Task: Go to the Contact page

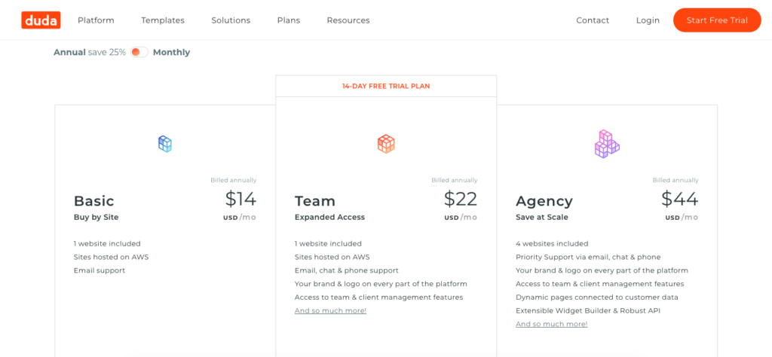Action: pyautogui.click(x=593, y=20)
